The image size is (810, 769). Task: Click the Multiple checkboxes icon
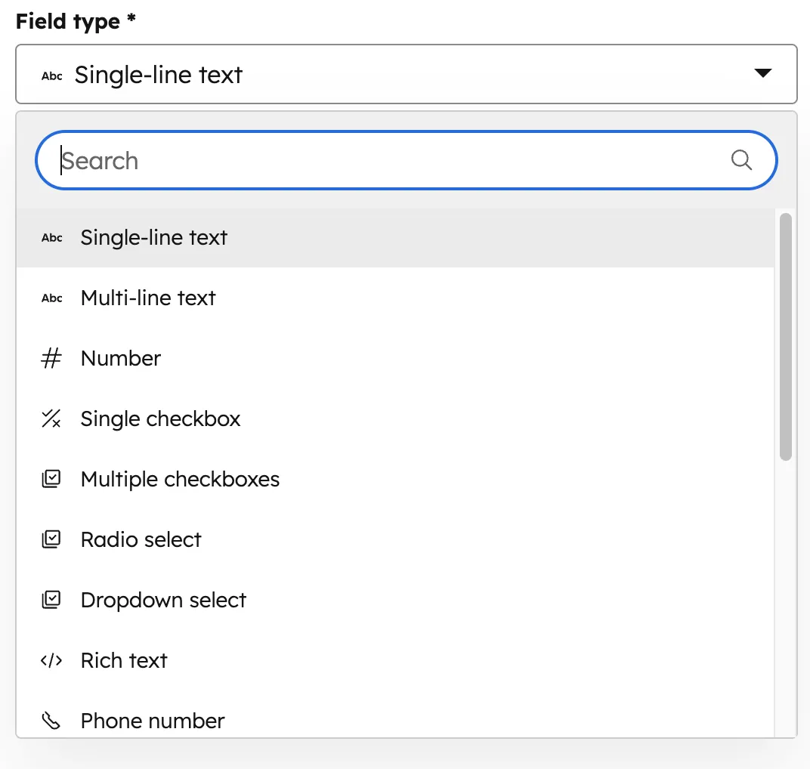51,479
